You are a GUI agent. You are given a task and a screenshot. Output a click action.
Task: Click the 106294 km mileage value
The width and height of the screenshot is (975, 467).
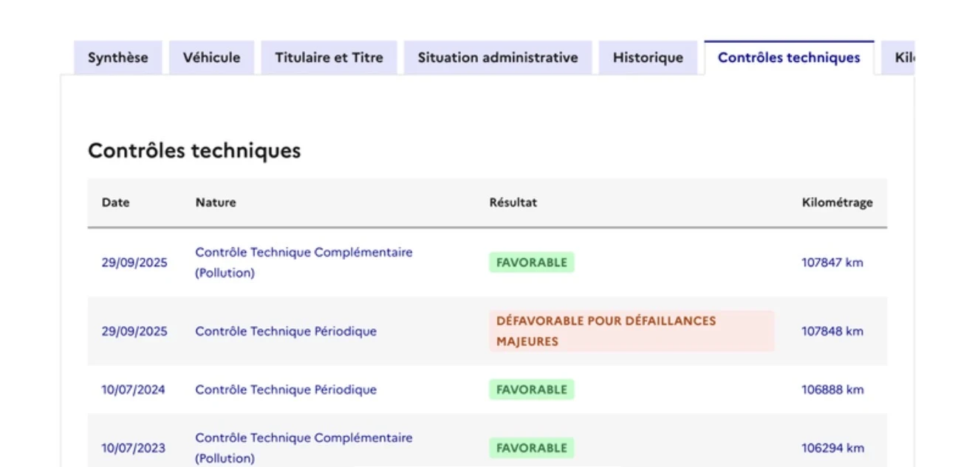click(x=832, y=448)
